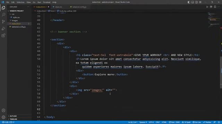Open the Explorer view in activity bar
The image size is (222, 124).
point(3,8)
